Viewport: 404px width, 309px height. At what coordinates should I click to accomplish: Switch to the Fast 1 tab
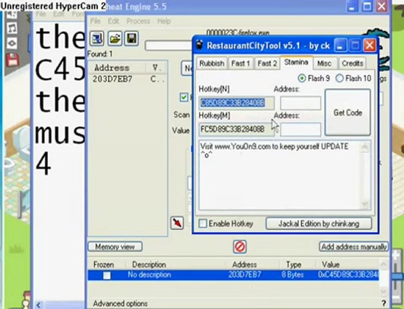[x=241, y=63]
